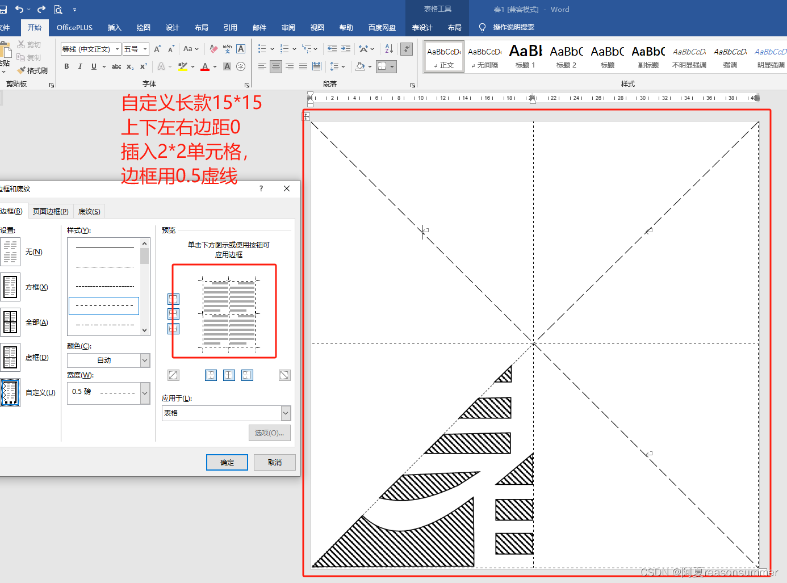Choose the 方框(X) box border setting
The height and width of the screenshot is (583, 787).
pyautogui.click(x=10, y=287)
